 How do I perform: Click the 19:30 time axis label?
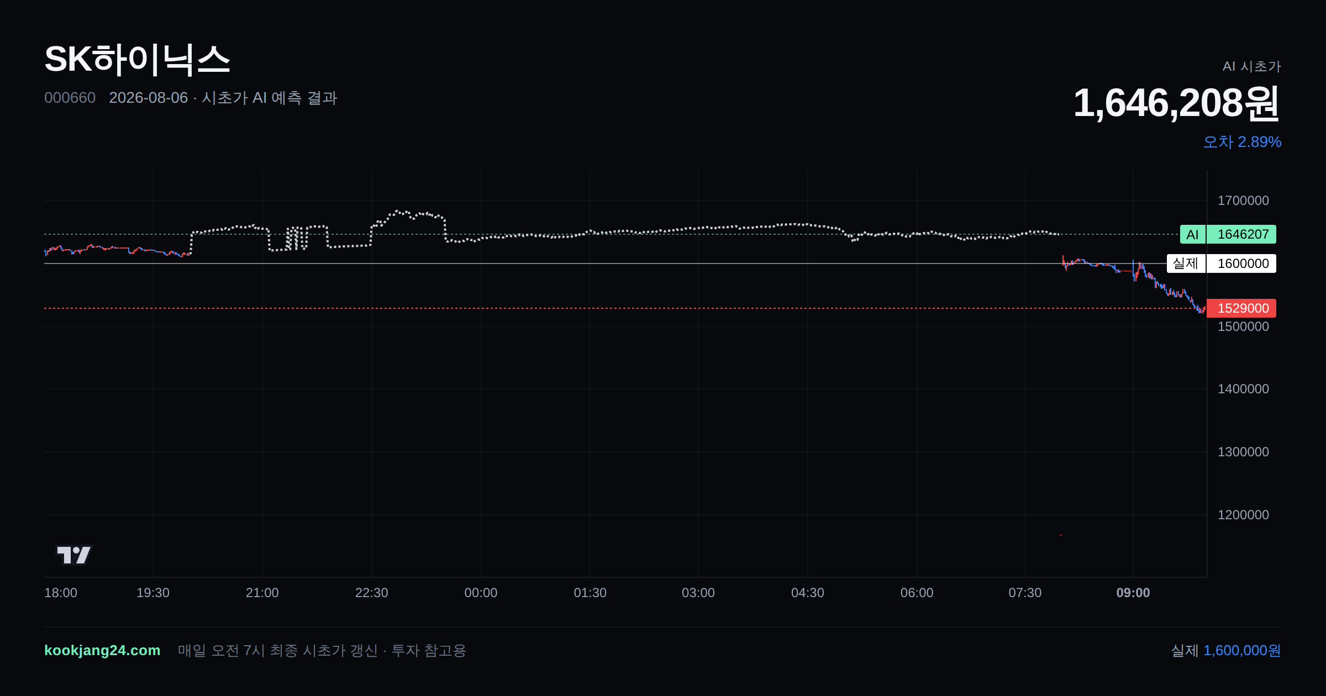(153, 593)
